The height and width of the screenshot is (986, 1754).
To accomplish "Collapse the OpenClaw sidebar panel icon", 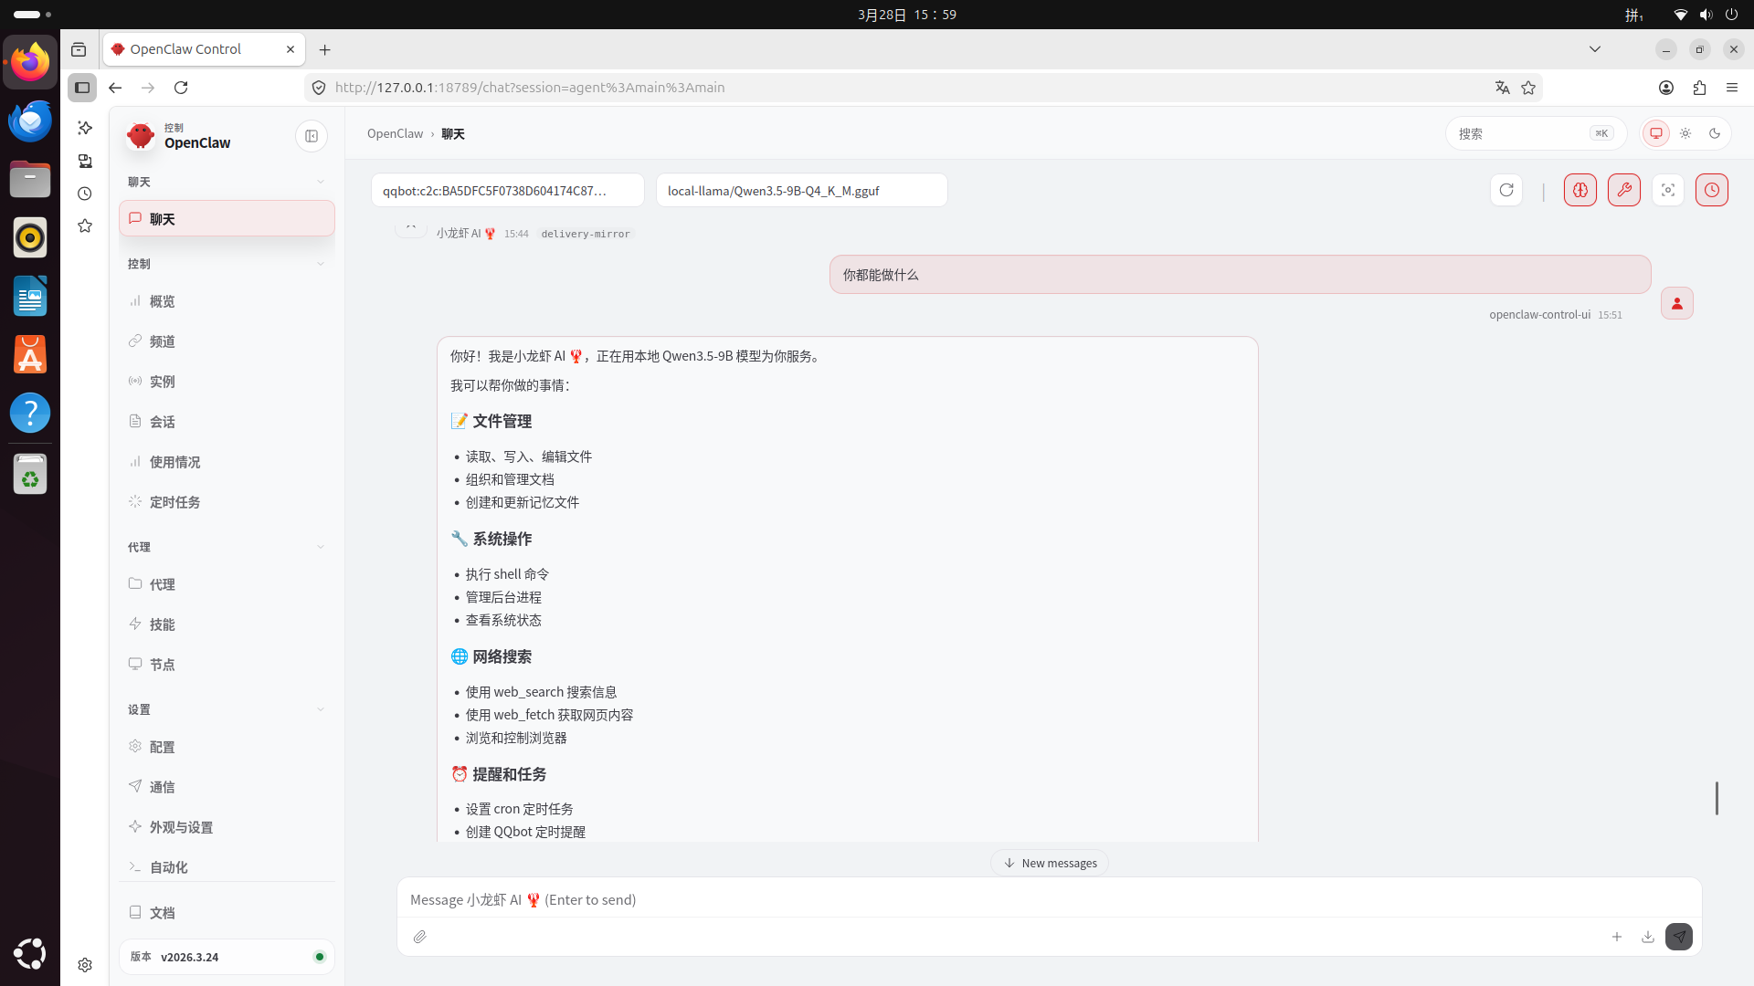I will pos(312,136).
